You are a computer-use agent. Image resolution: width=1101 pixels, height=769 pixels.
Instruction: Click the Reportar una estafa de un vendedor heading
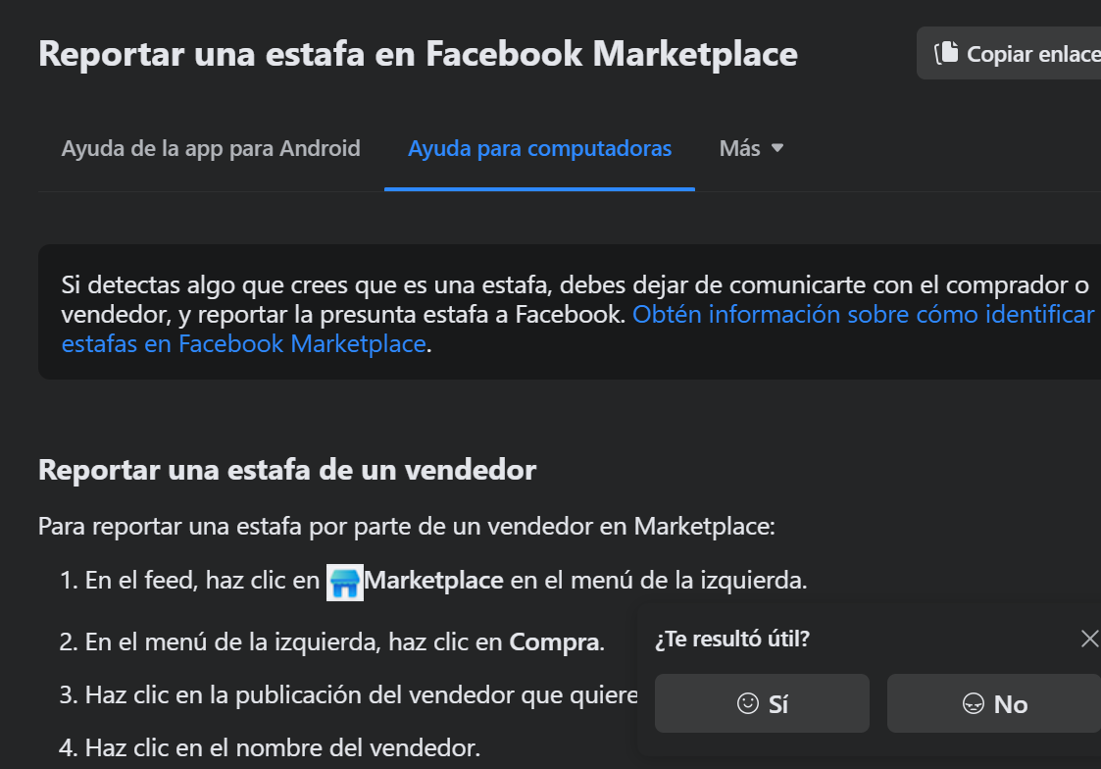[285, 470]
